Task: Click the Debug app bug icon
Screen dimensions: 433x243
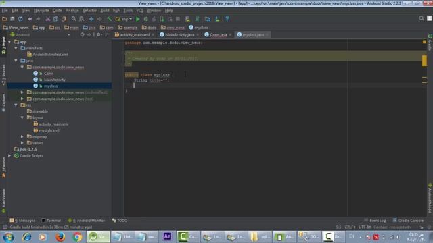Action: point(146,19)
